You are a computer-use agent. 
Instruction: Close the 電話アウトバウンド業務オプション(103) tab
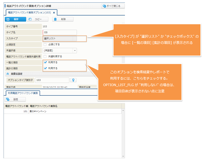pos(54,13)
